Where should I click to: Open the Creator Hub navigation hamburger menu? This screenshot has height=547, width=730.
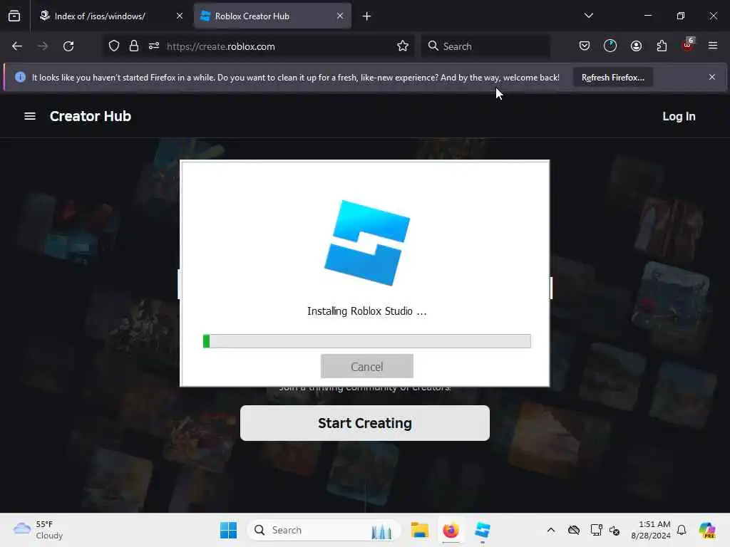tap(30, 116)
